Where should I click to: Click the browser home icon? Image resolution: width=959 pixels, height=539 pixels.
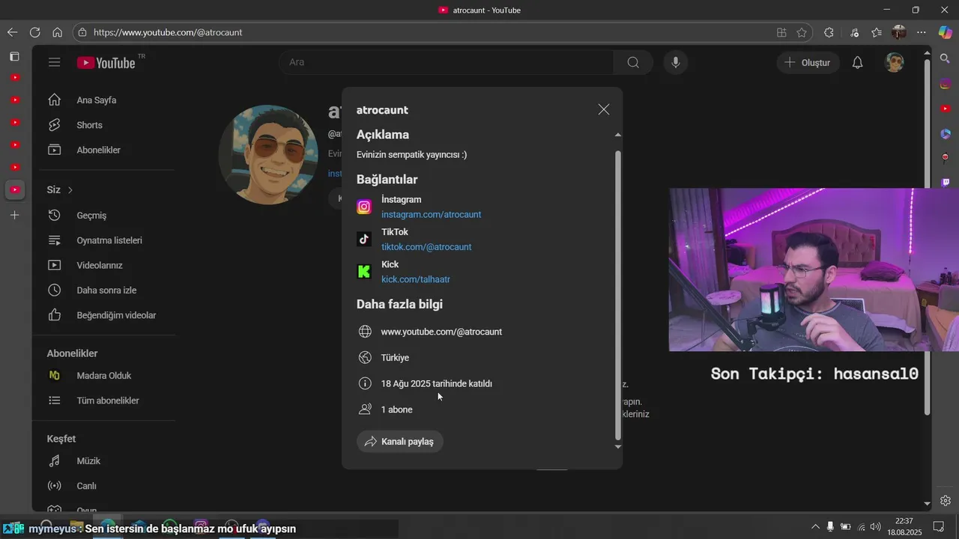point(57,32)
